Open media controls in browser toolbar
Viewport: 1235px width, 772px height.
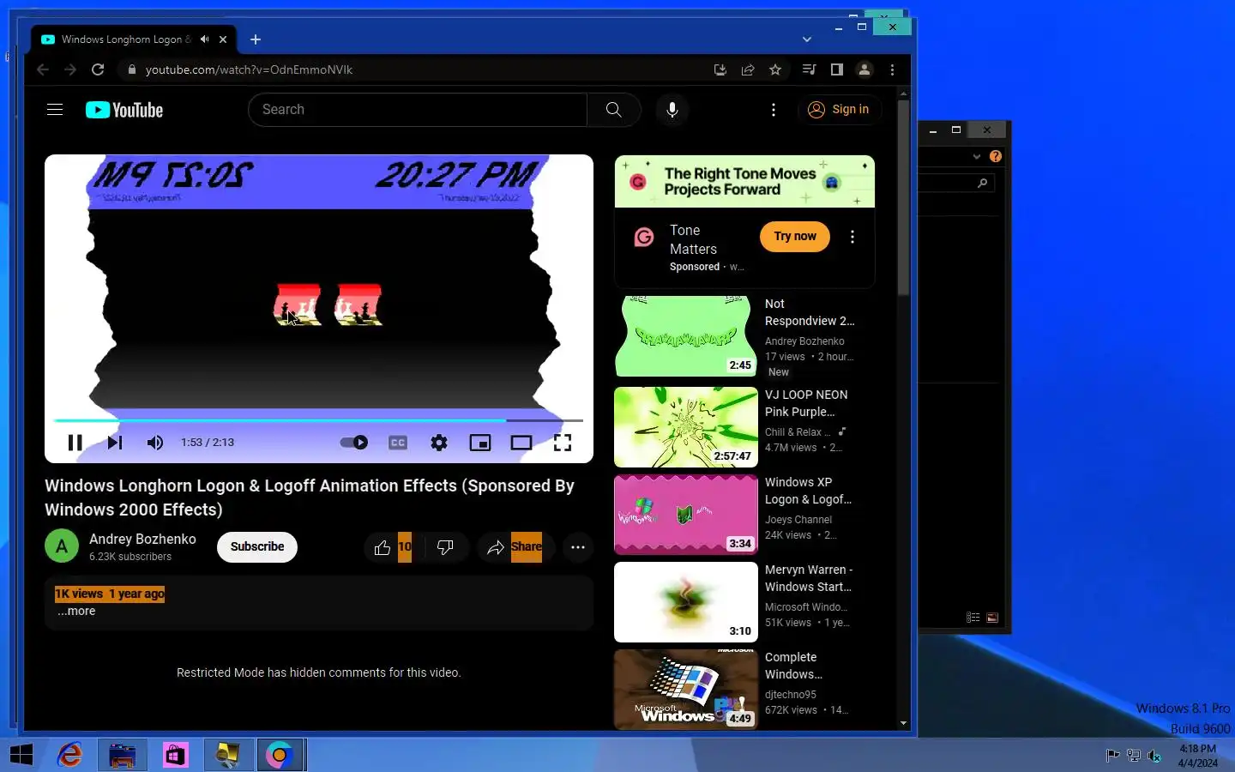[809, 69]
